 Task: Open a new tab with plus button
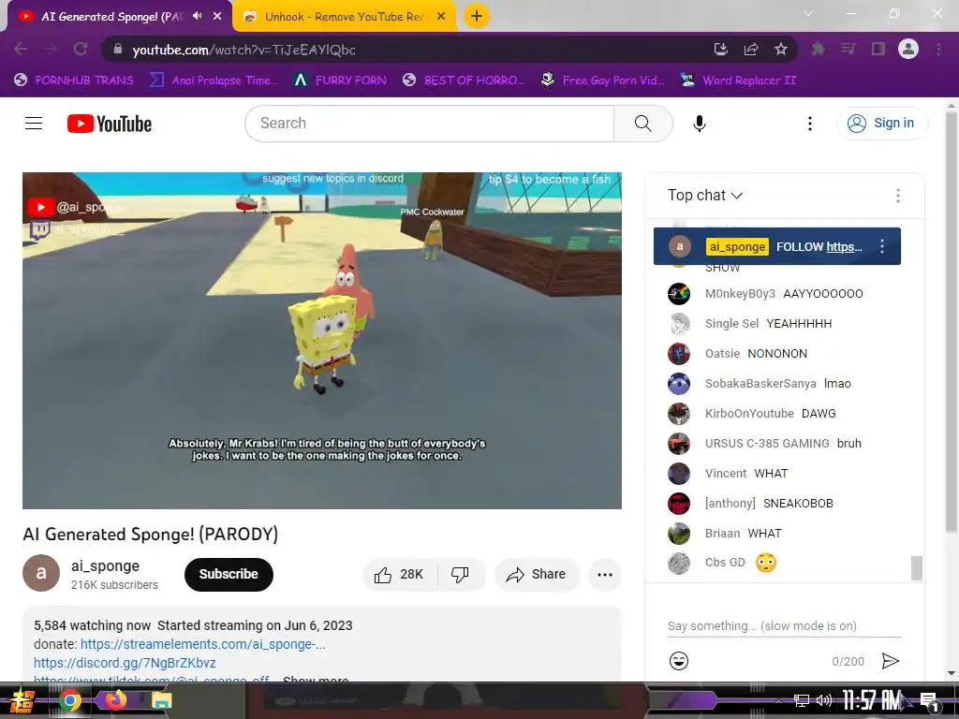click(477, 16)
